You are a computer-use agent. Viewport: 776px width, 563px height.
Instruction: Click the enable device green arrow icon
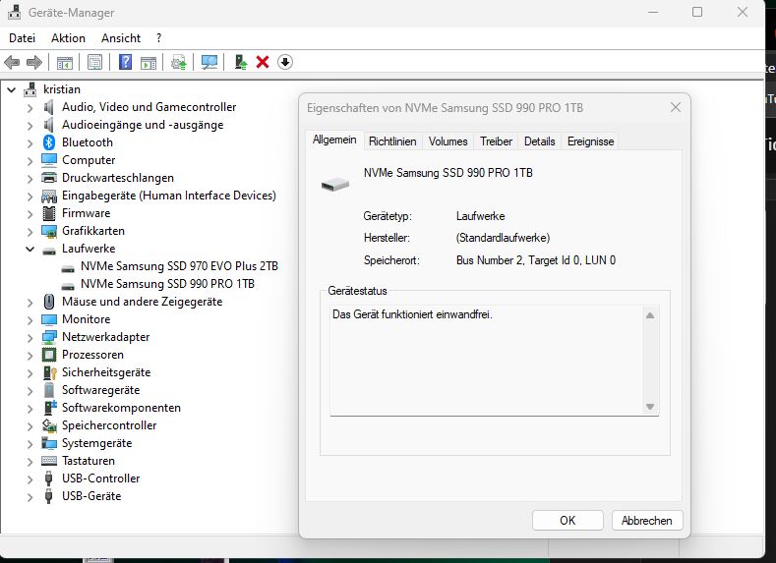[241, 62]
